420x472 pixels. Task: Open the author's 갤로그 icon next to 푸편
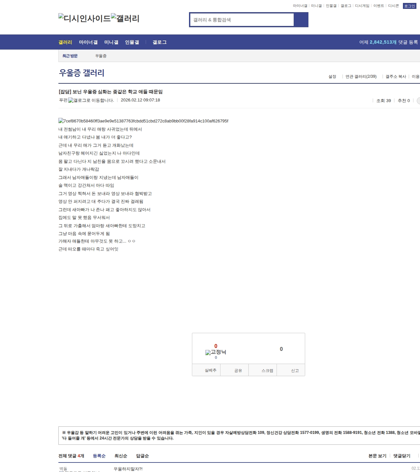pyautogui.click(x=91, y=100)
